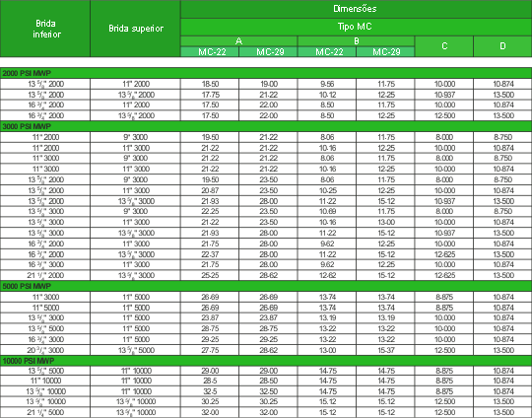The image size is (532, 418).
Task: Click the value 10.69 in the table
Action: click(x=327, y=212)
